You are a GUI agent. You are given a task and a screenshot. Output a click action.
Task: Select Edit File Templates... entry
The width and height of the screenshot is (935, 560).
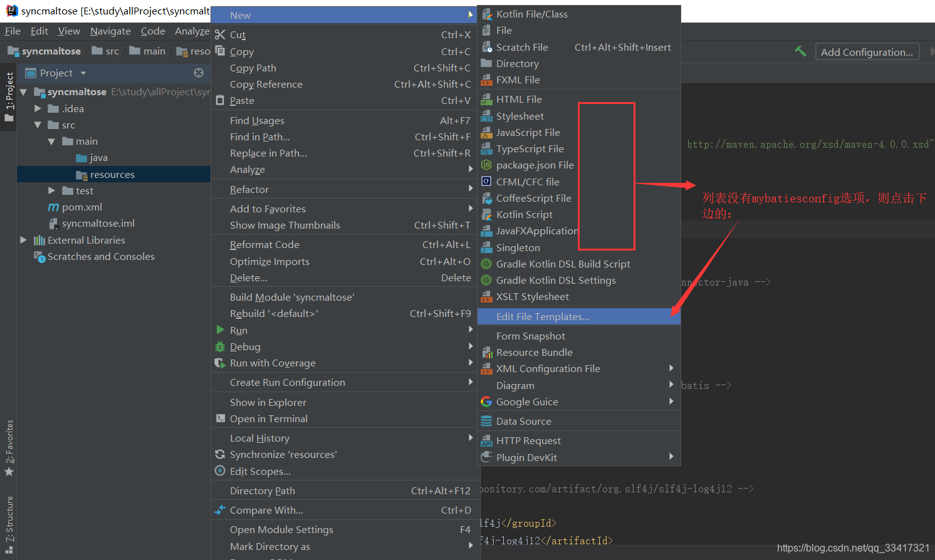click(x=579, y=316)
